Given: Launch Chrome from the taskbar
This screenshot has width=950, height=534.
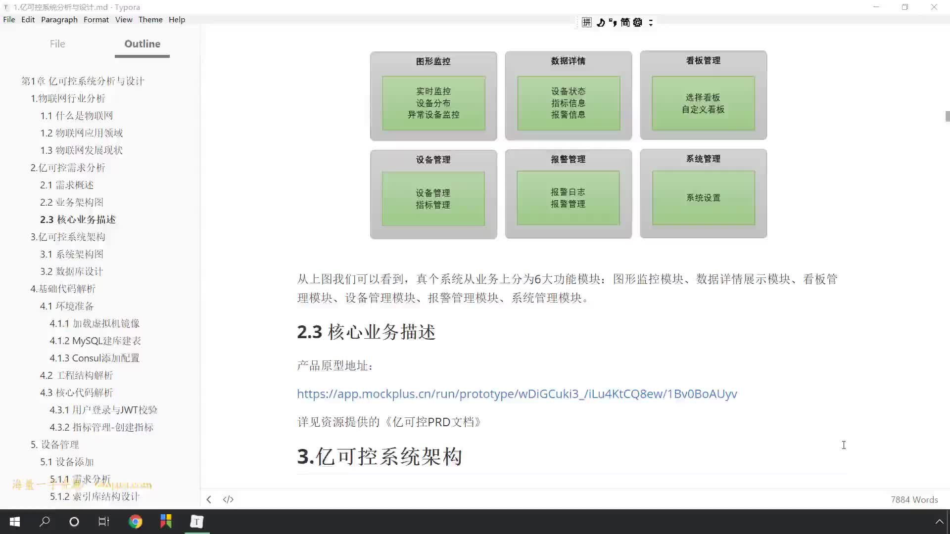Looking at the screenshot, I should coord(135,522).
